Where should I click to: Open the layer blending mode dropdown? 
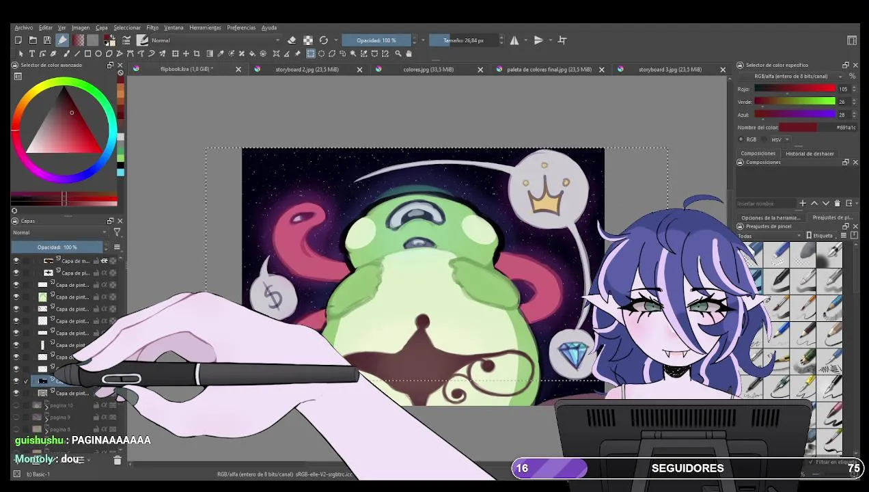60,232
